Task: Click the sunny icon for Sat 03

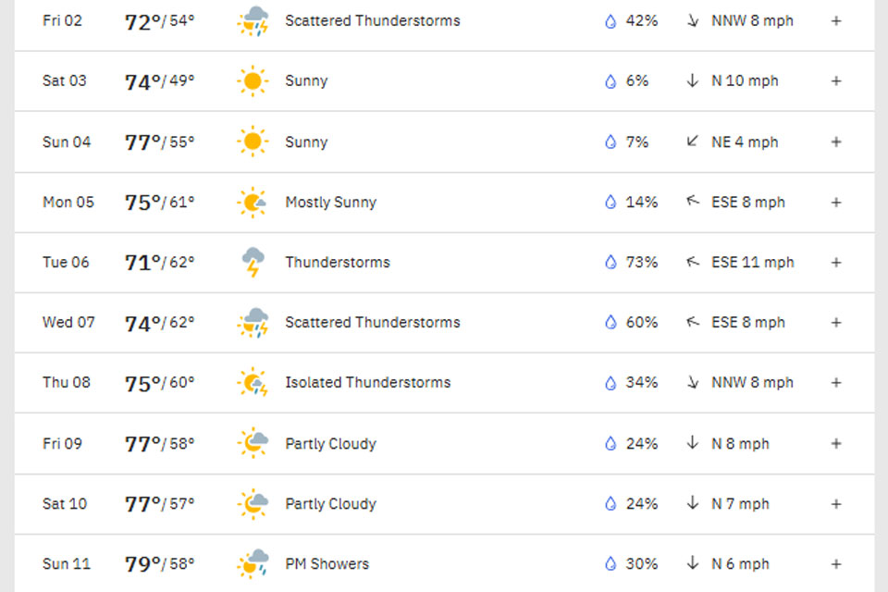Action: click(x=253, y=81)
